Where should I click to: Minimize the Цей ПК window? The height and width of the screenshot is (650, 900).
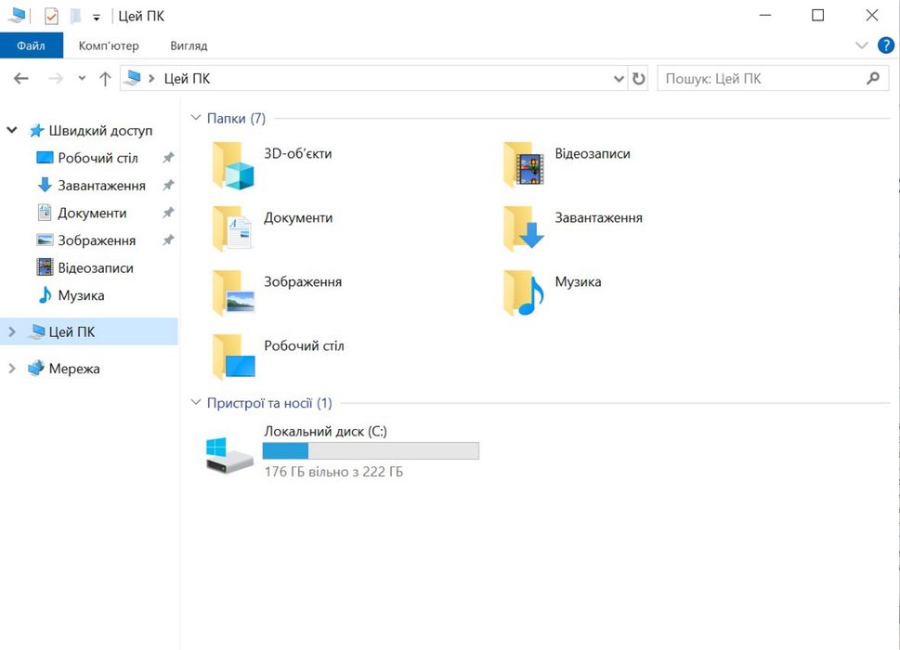pos(765,16)
